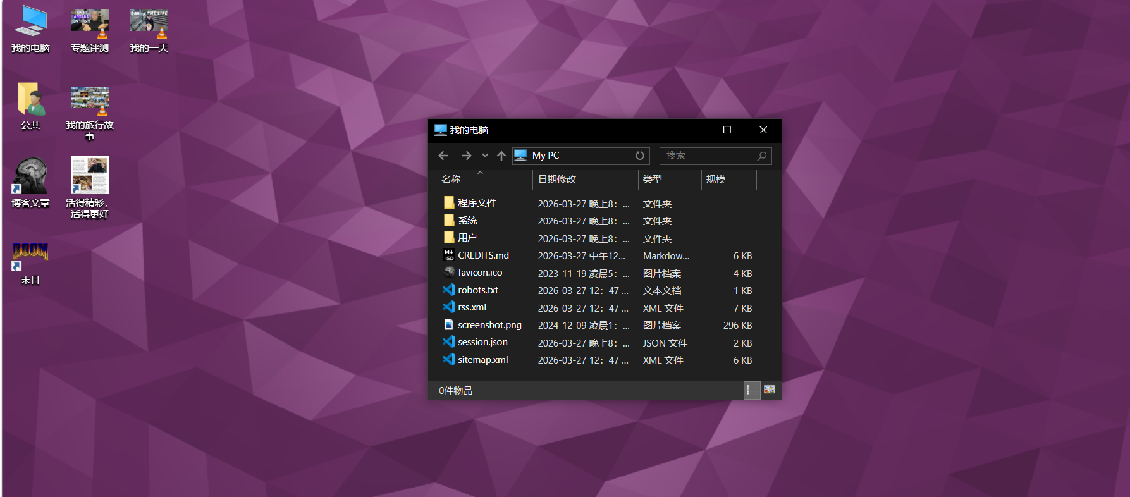
Task: Select the CREDITS.md markdown file icon
Action: pos(449,255)
